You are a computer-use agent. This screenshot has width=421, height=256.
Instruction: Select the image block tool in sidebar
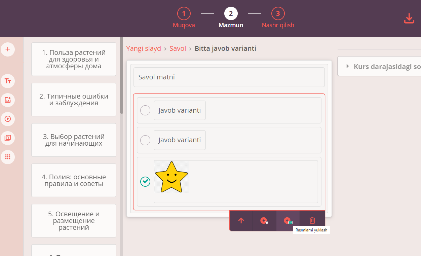tap(8, 100)
